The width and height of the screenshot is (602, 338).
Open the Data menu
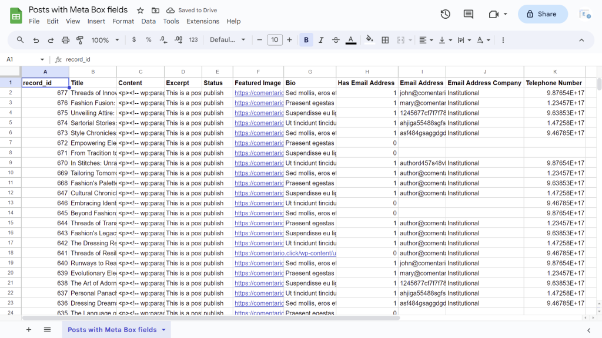(x=148, y=21)
